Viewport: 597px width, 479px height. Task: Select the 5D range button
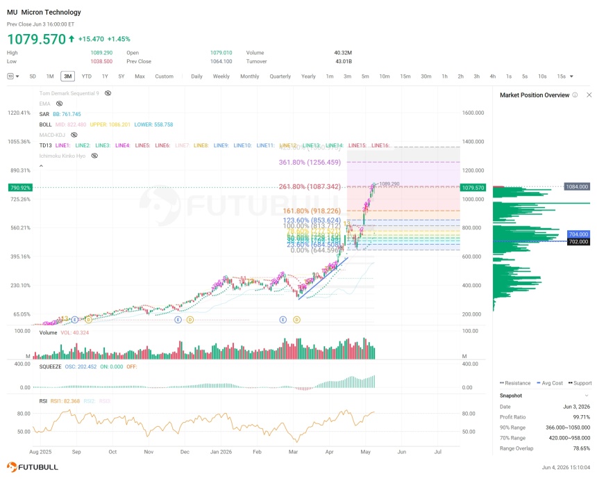click(x=33, y=76)
